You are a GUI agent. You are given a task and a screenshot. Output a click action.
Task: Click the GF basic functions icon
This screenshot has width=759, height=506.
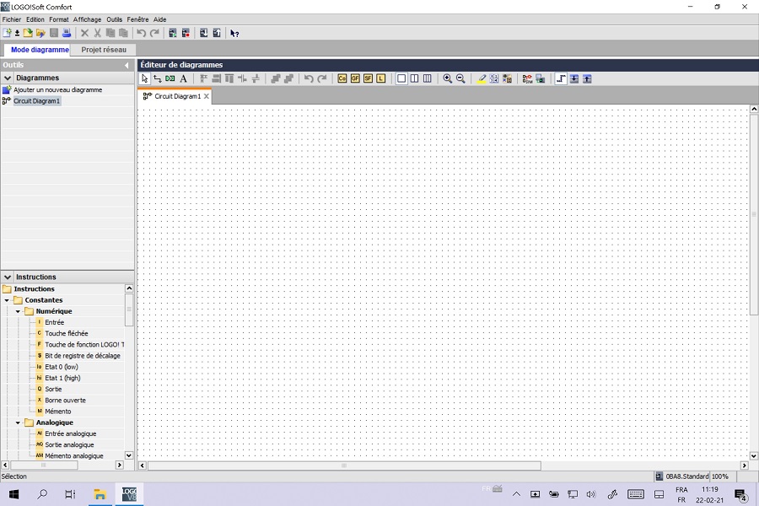[355, 78]
